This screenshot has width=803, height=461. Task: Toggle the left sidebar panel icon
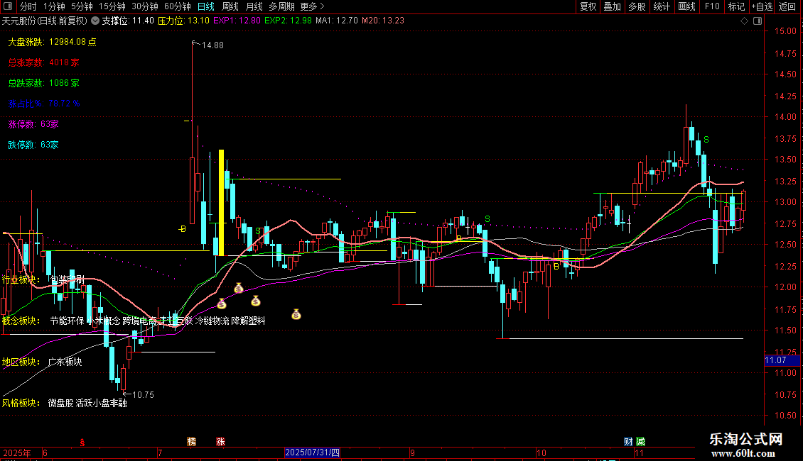[x=8, y=6]
